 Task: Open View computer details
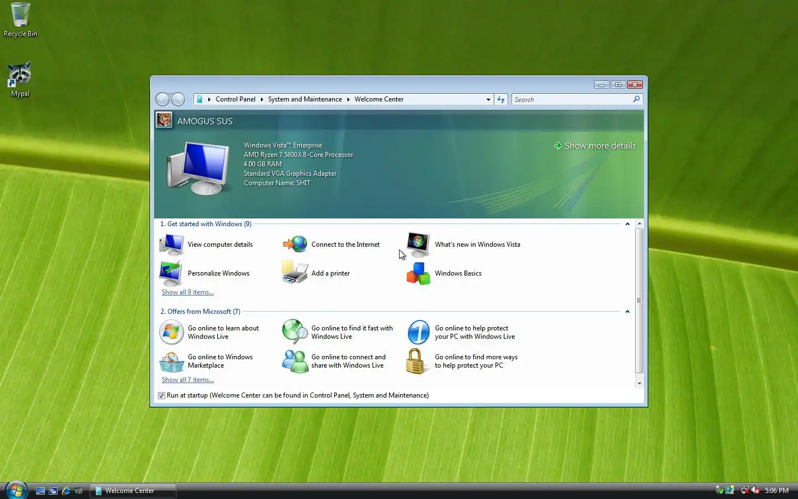(206, 245)
